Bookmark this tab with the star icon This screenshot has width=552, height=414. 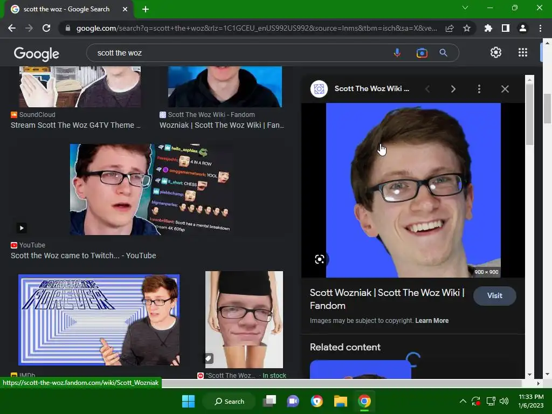(x=467, y=28)
